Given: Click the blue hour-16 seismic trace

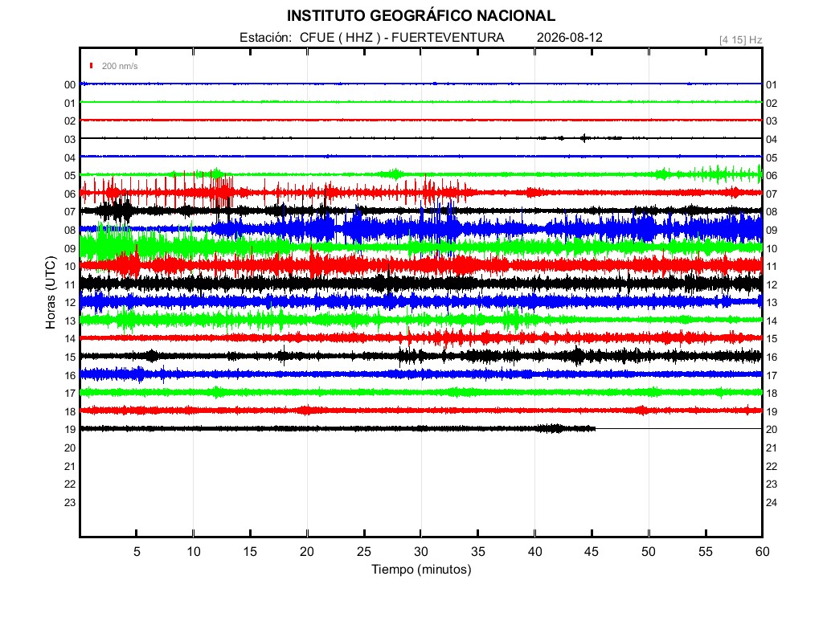Looking at the screenshot, I should click(x=421, y=374).
